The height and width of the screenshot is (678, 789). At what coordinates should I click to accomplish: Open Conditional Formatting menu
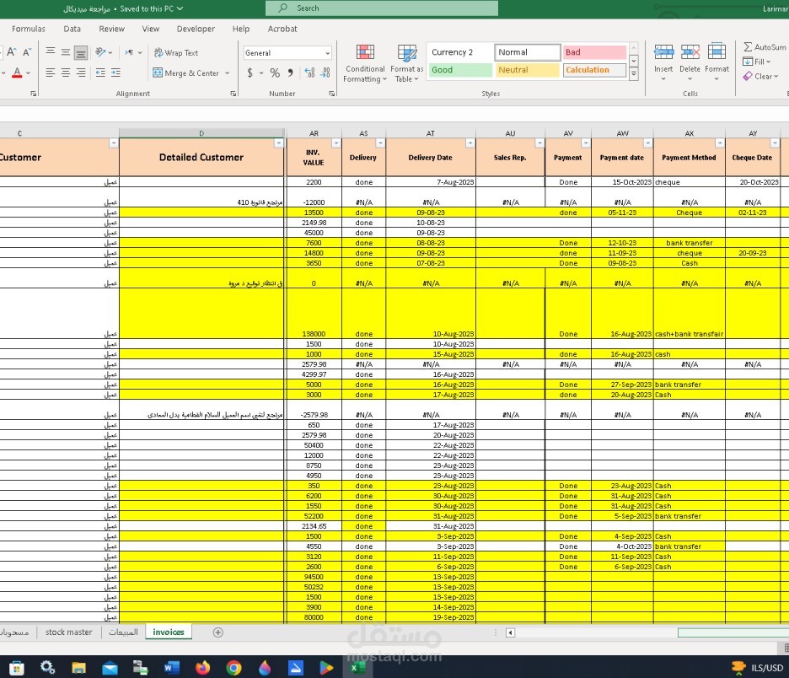[x=365, y=63]
